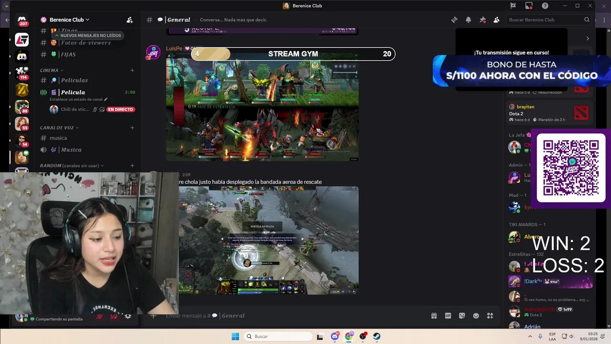Open the gift icon in the message bar

point(434,316)
